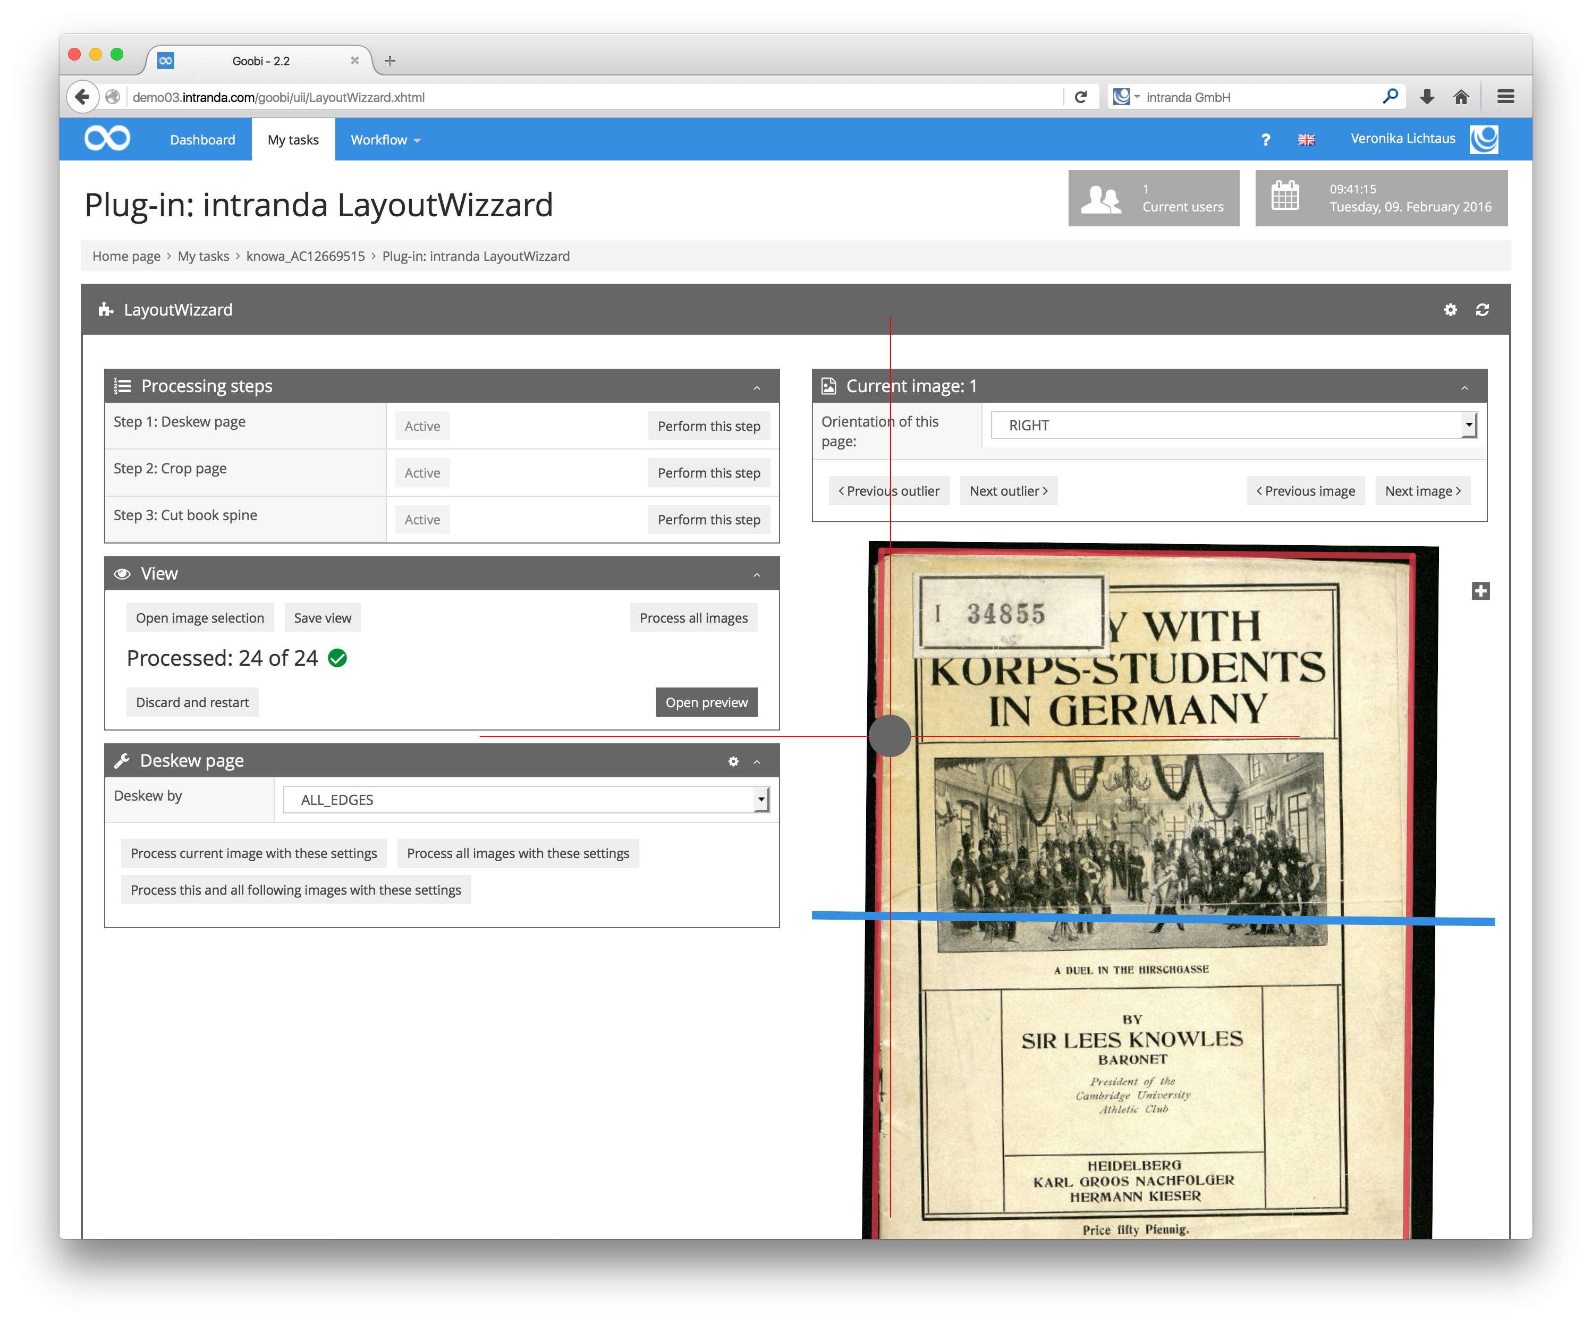Open the Dashboard menu item
Screen dimensions: 1592x1324
pyautogui.click(x=202, y=139)
